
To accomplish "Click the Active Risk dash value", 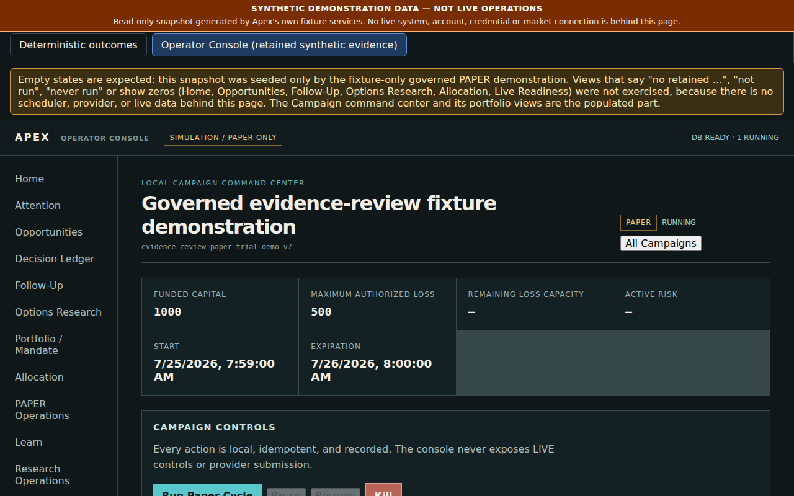I will (x=628, y=312).
